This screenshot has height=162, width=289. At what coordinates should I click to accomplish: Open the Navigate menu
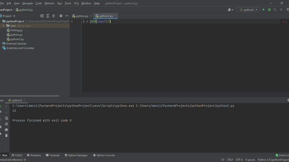click(x=27, y=3)
